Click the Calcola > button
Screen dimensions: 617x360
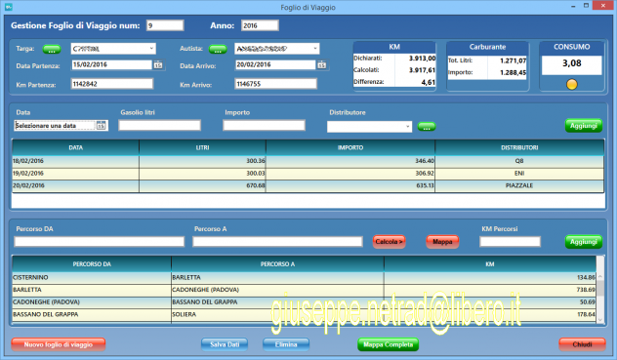click(x=389, y=242)
